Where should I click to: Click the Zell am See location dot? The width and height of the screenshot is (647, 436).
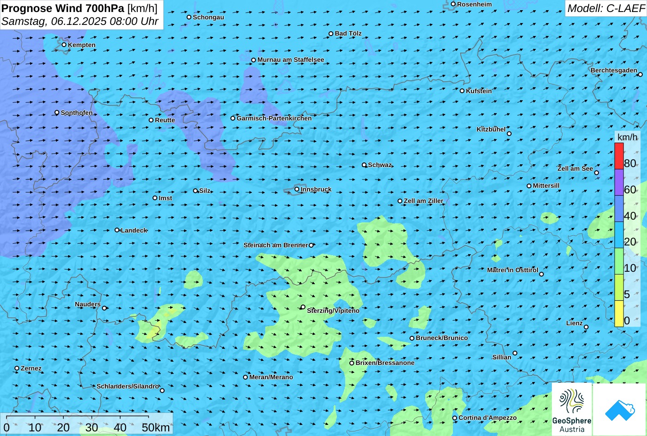pos(597,173)
